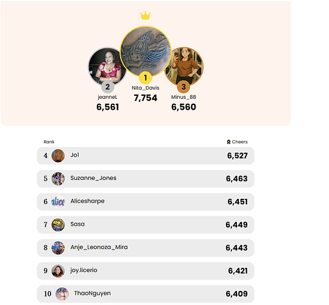329x305 pixels.
Task: Select the jeanneL username link
Action: click(x=107, y=97)
